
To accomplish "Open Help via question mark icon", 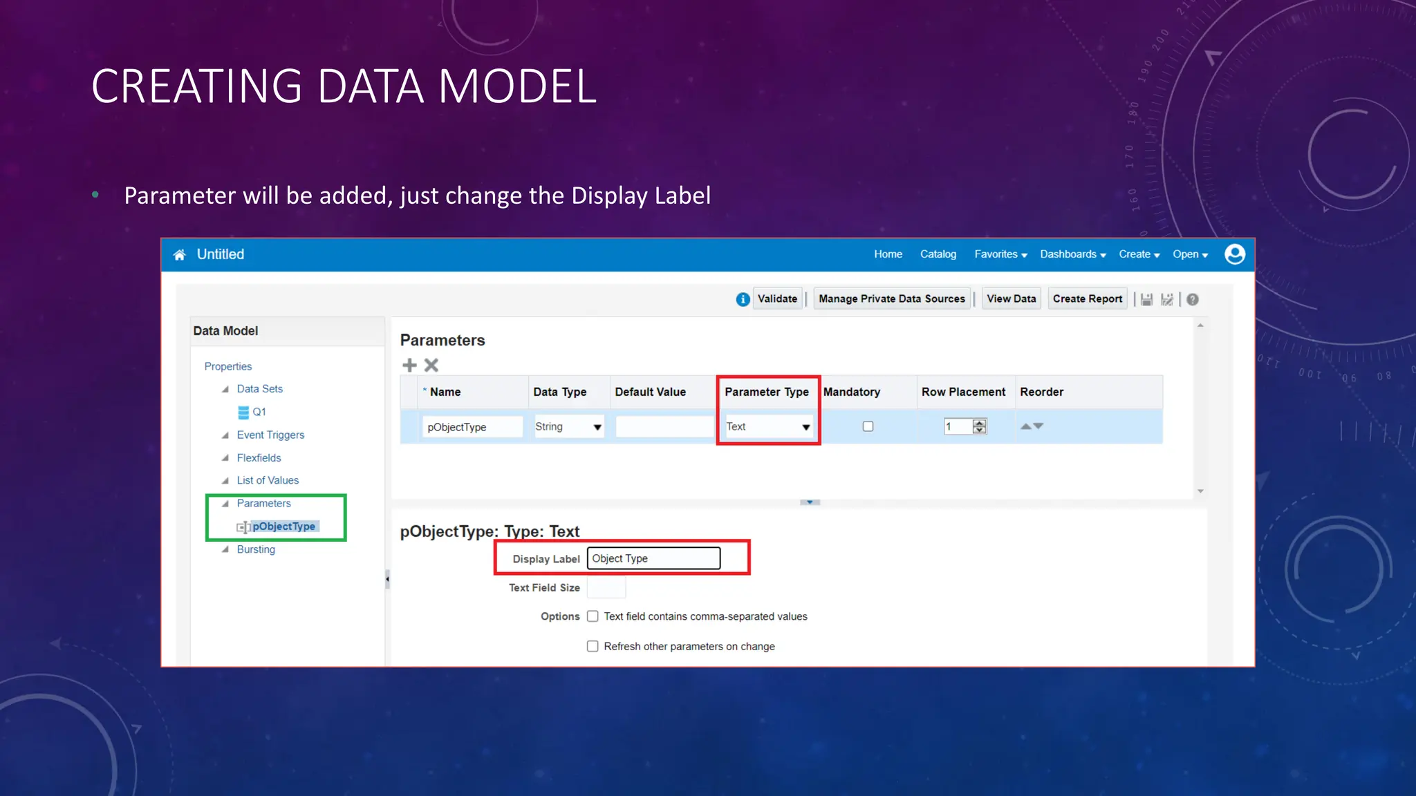I will click(x=1193, y=299).
